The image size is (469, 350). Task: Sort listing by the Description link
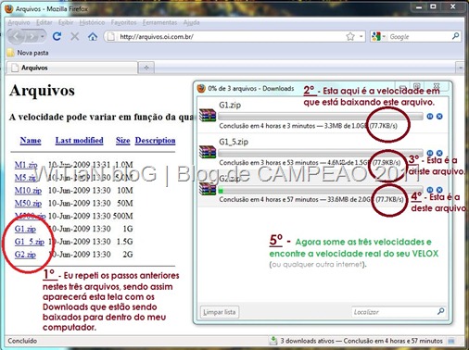(x=155, y=141)
